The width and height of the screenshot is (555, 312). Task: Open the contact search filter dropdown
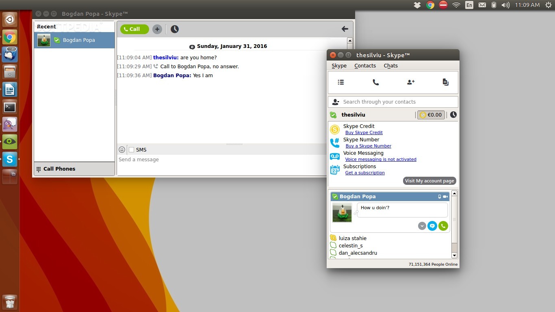tap(335, 102)
